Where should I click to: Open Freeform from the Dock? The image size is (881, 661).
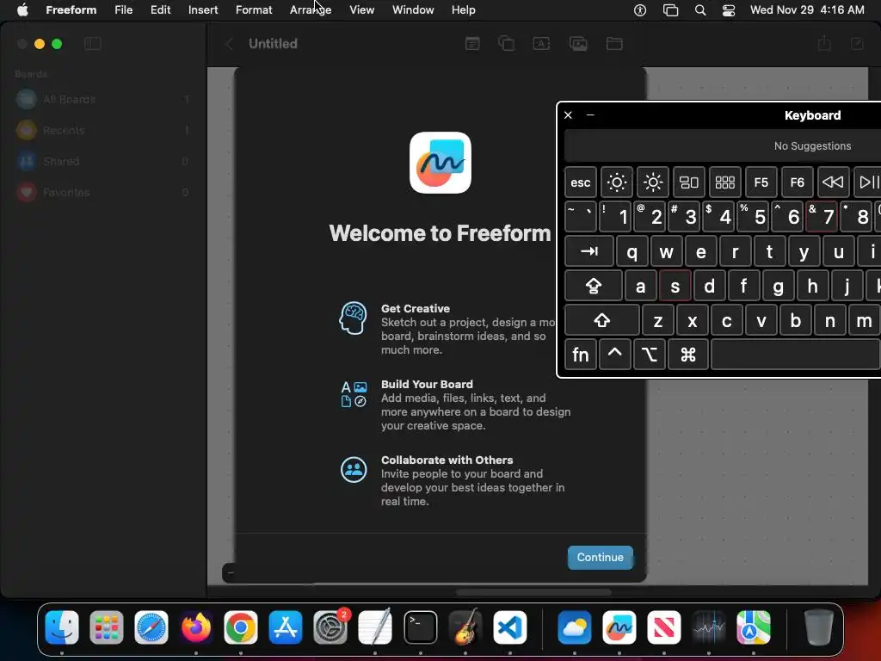[619, 627]
